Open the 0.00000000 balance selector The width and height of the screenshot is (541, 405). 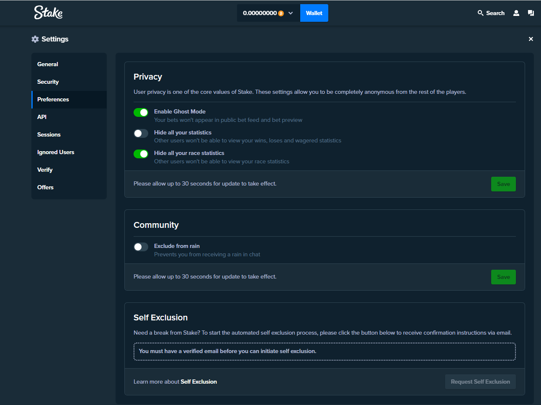click(x=260, y=13)
